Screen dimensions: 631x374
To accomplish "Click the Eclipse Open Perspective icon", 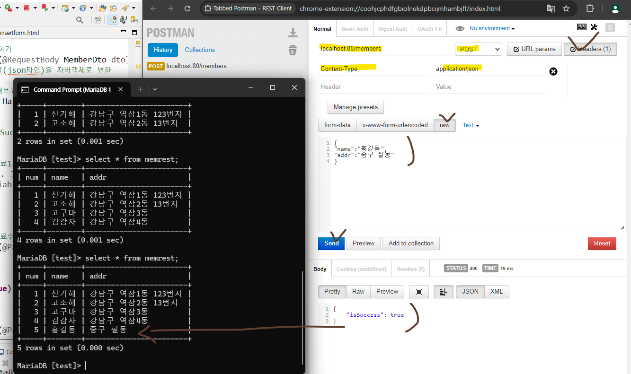I will 98,20.
